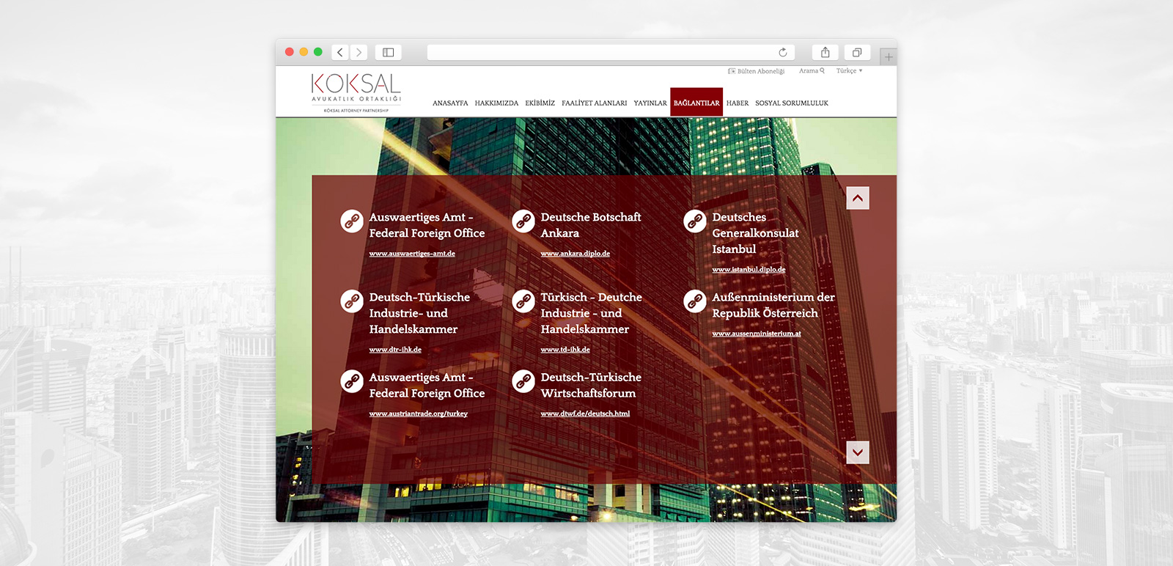Open www.dtwf.de/deutsch.html link
Viewport: 1173px width, 566px height.
point(585,414)
